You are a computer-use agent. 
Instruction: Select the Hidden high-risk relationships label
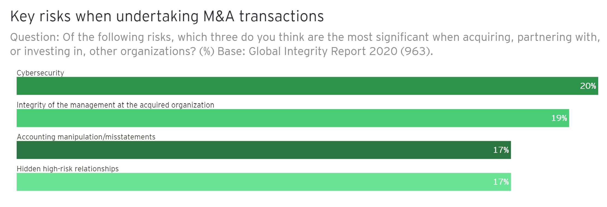(x=68, y=169)
